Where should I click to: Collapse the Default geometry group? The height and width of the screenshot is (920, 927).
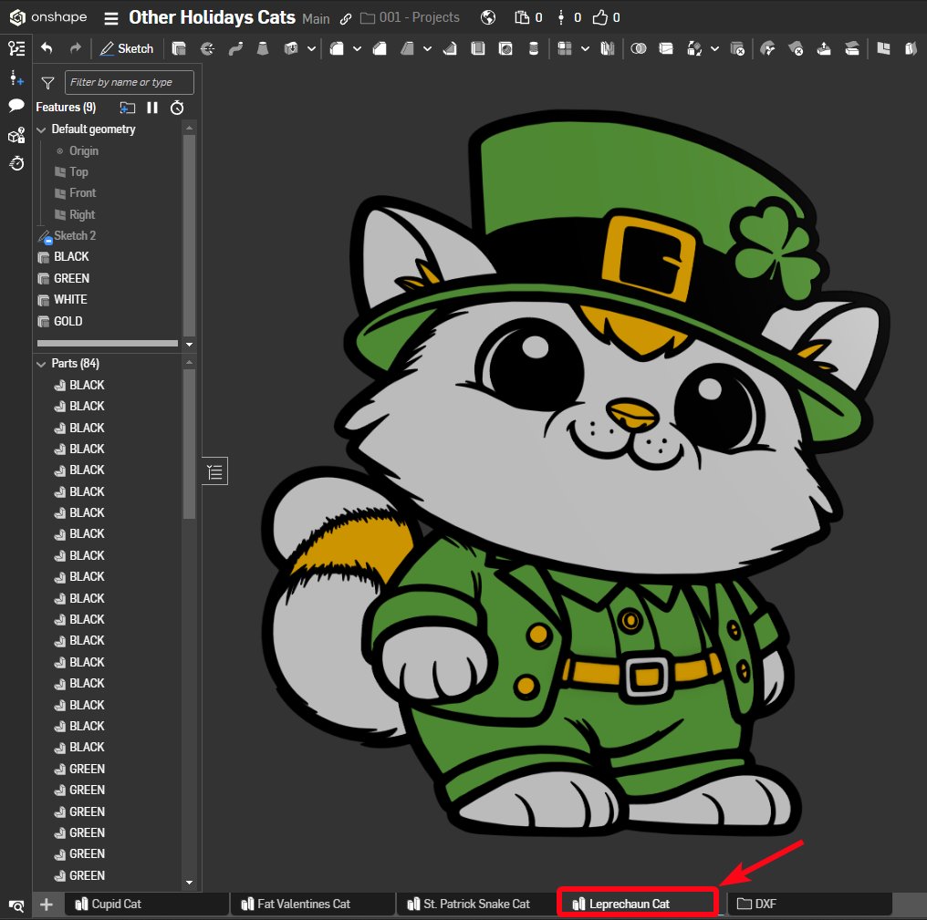pos(41,129)
